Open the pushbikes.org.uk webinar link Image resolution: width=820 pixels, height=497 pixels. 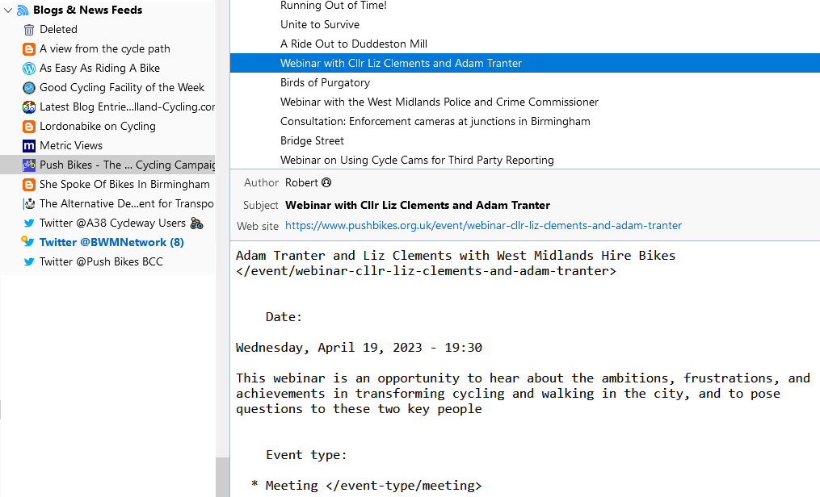(x=483, y=226)
